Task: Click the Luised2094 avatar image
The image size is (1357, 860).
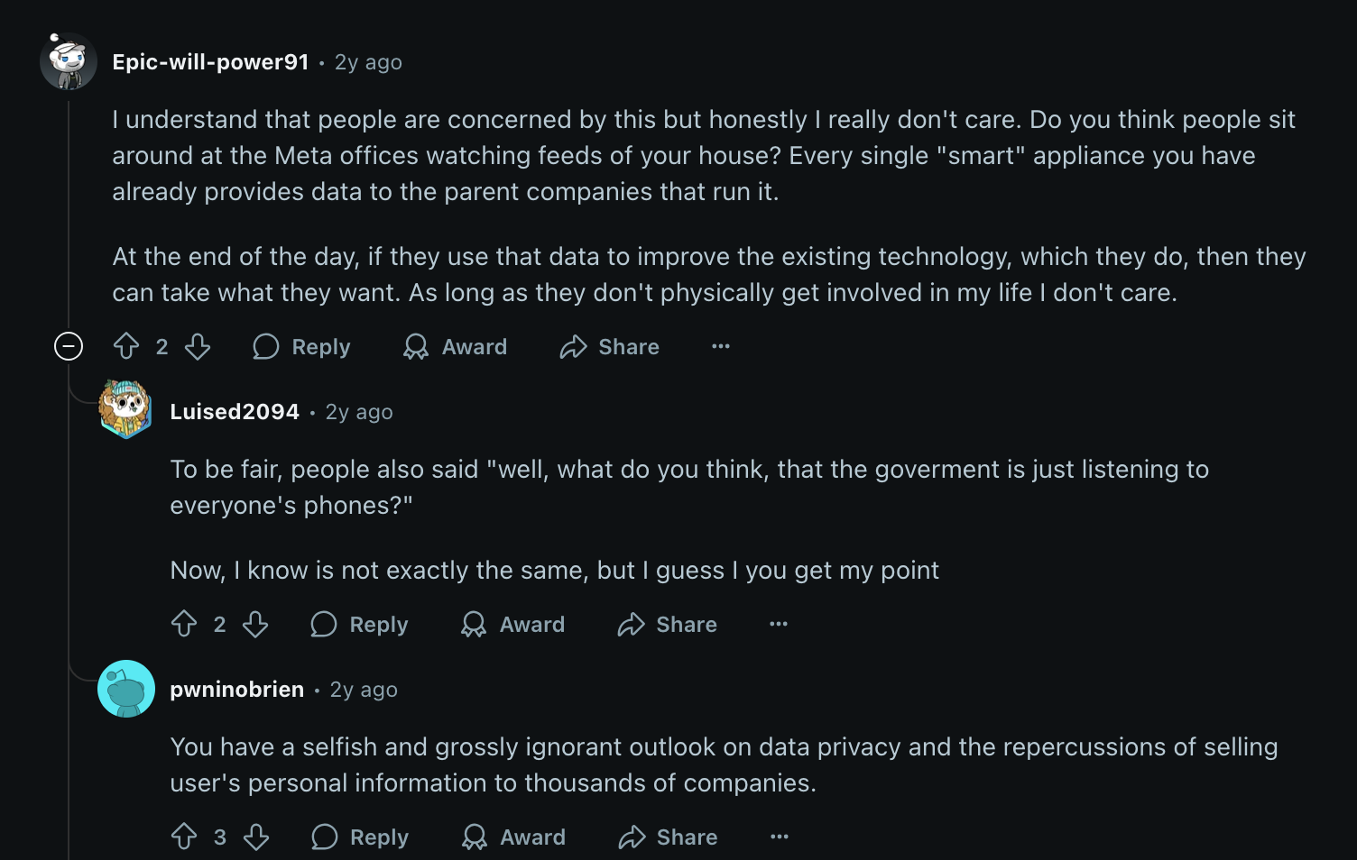Action: pyautogui.click(x=125, y=410)
